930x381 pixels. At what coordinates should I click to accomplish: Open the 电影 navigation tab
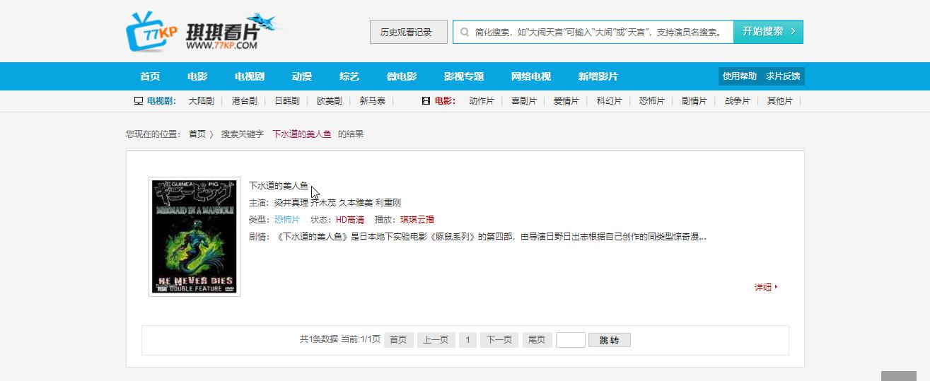(x=197, y=76)
